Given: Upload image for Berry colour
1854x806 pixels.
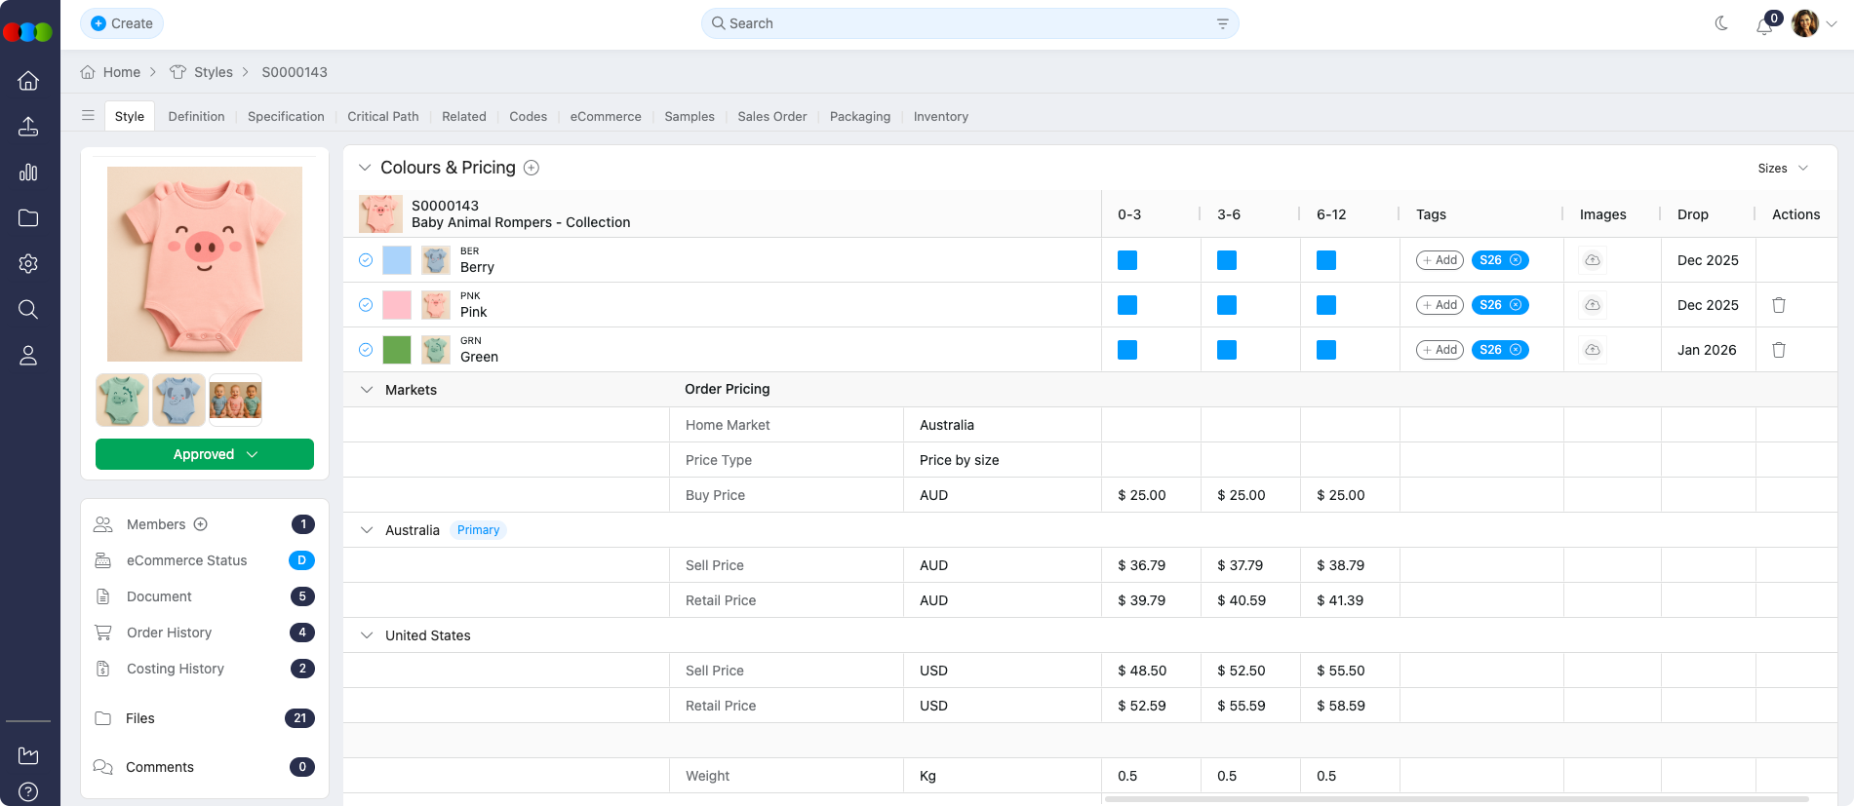Looking at the screenshot, I should (1592, 260).
